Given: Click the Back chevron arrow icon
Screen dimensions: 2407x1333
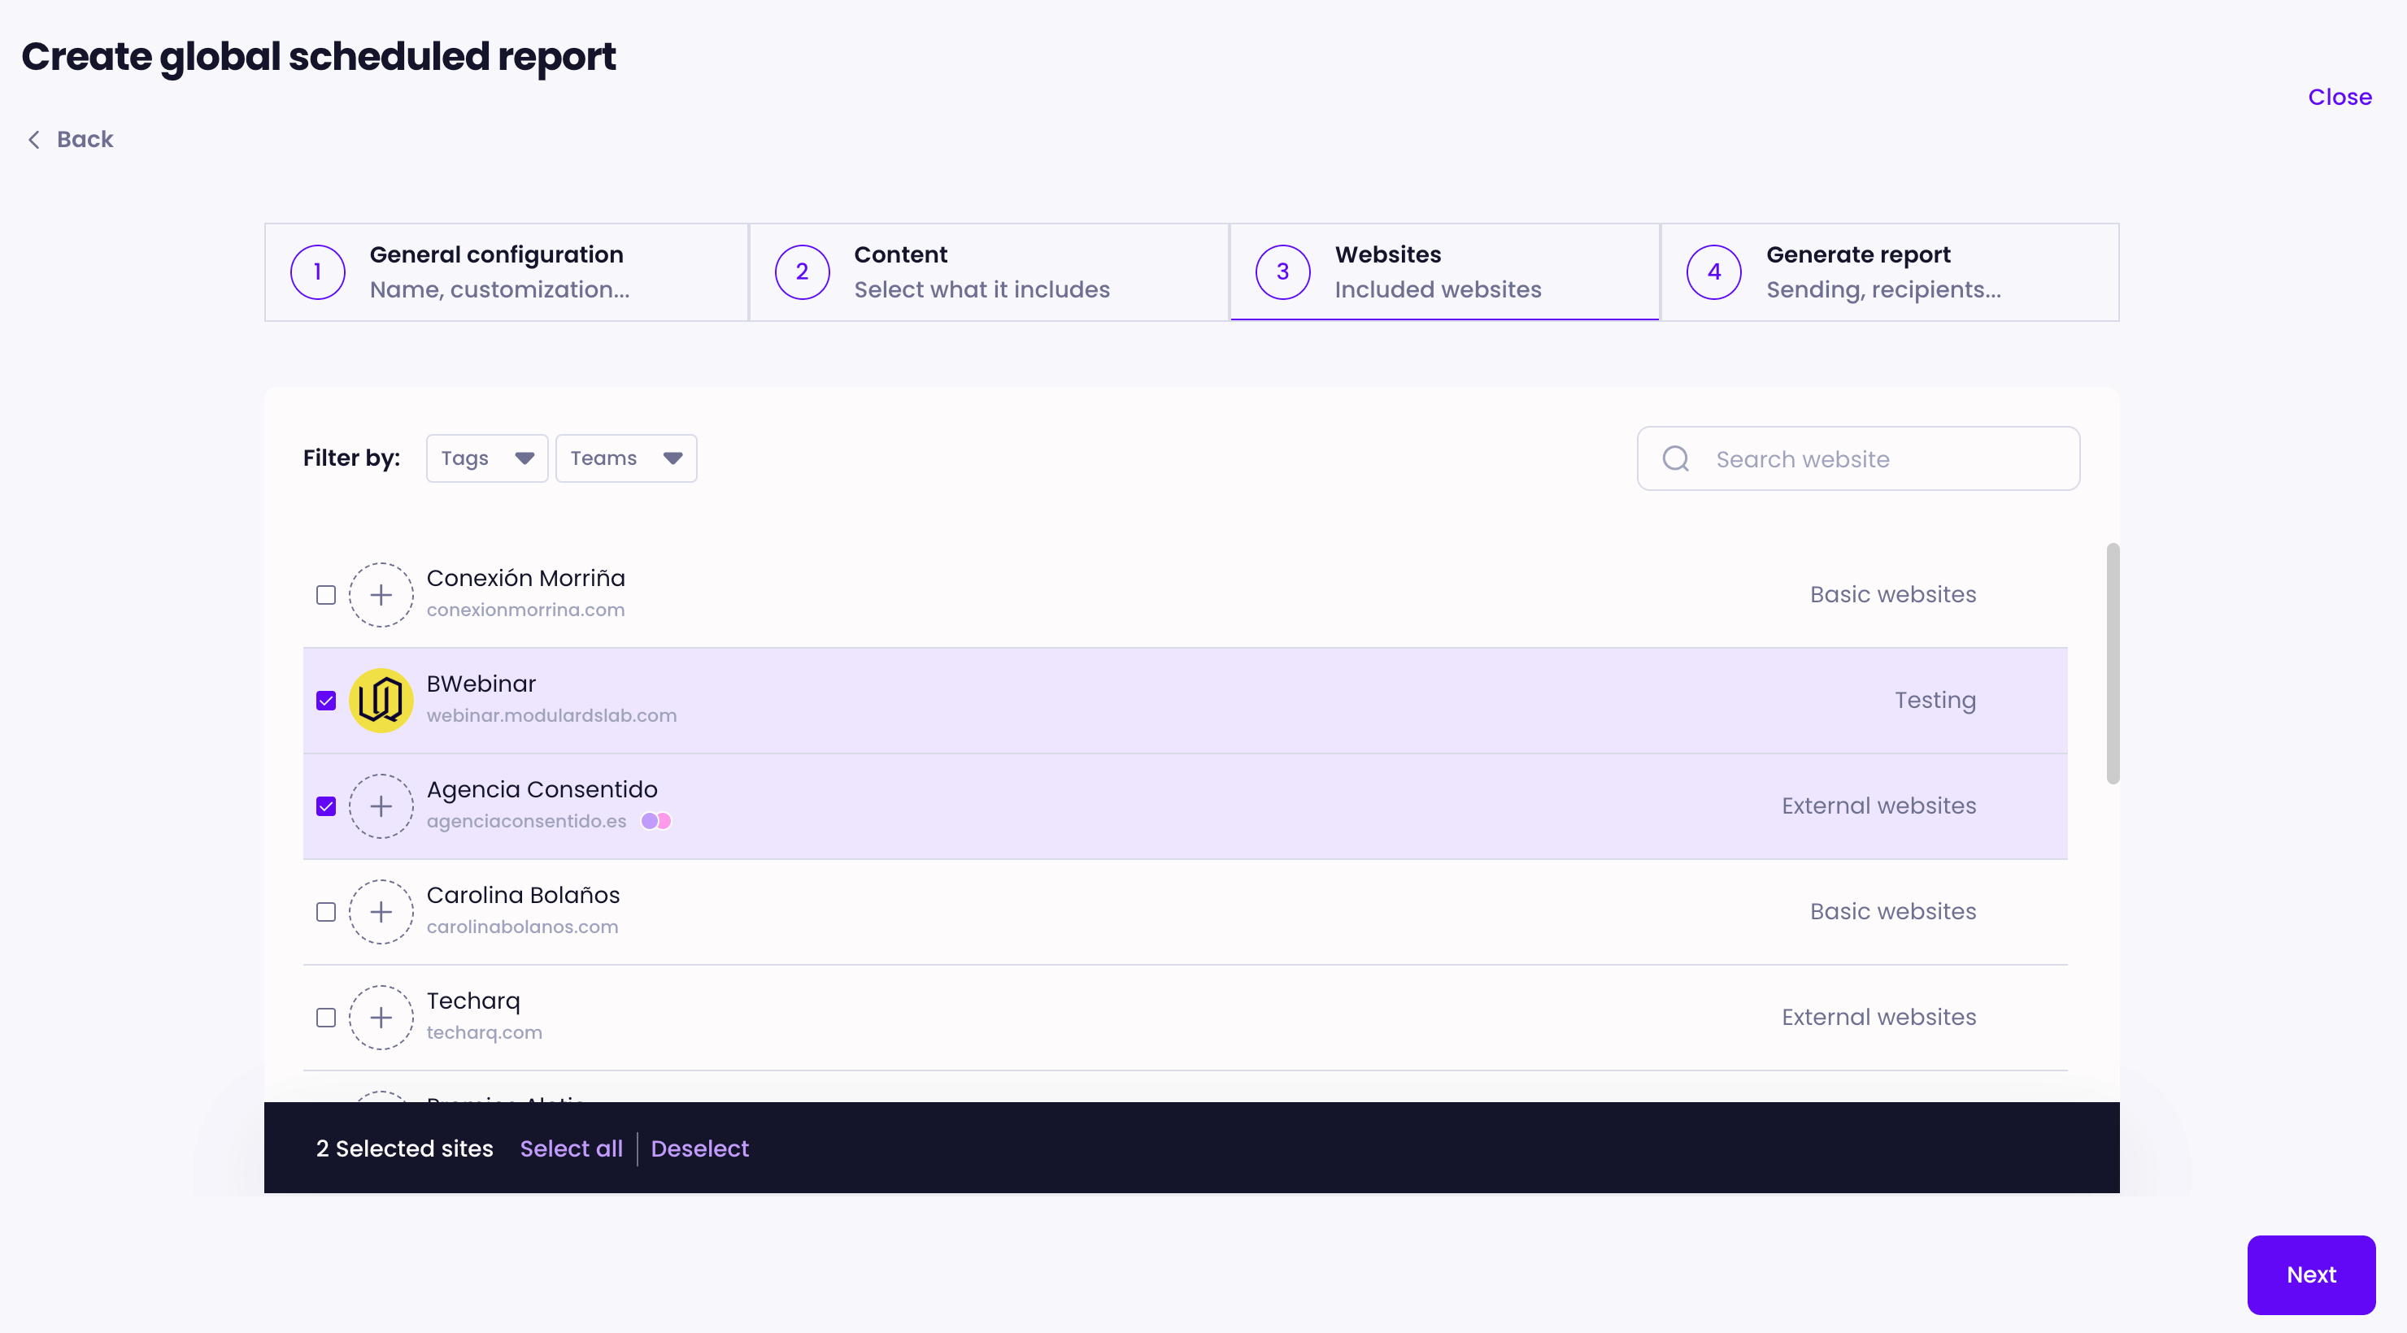Looking at the screenshot, I should (x=35, y=139).
